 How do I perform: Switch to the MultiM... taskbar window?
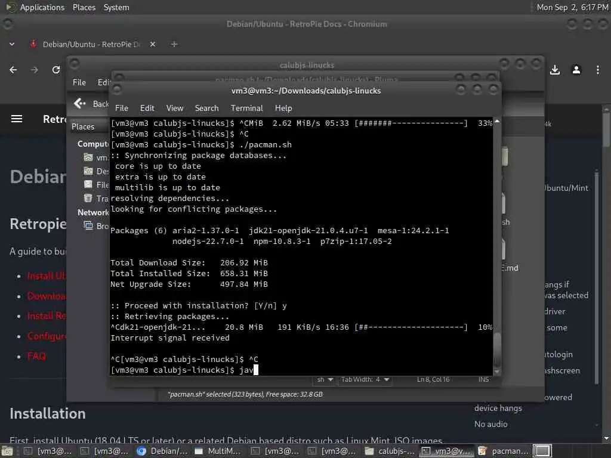218,451
